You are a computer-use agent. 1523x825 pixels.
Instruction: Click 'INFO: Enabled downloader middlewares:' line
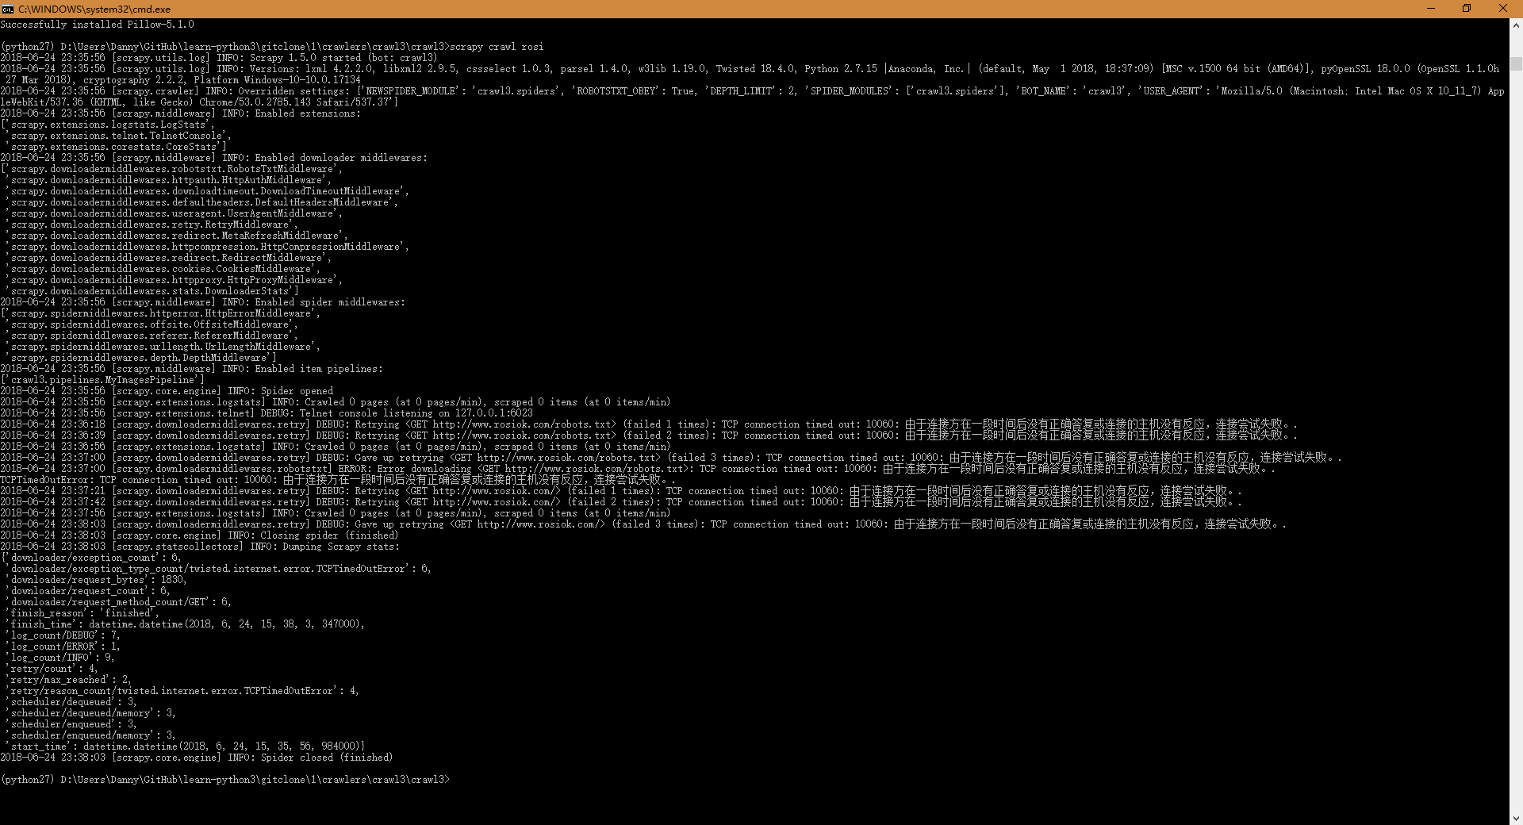point(213,158)
